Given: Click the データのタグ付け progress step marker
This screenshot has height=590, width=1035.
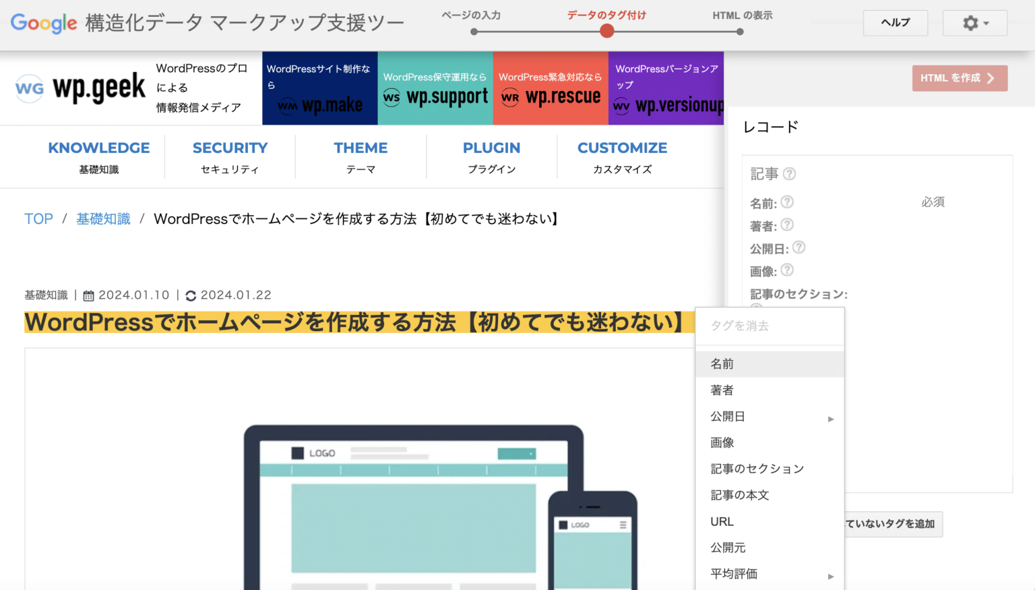Looking at the screenshot, I should (606, 31).
